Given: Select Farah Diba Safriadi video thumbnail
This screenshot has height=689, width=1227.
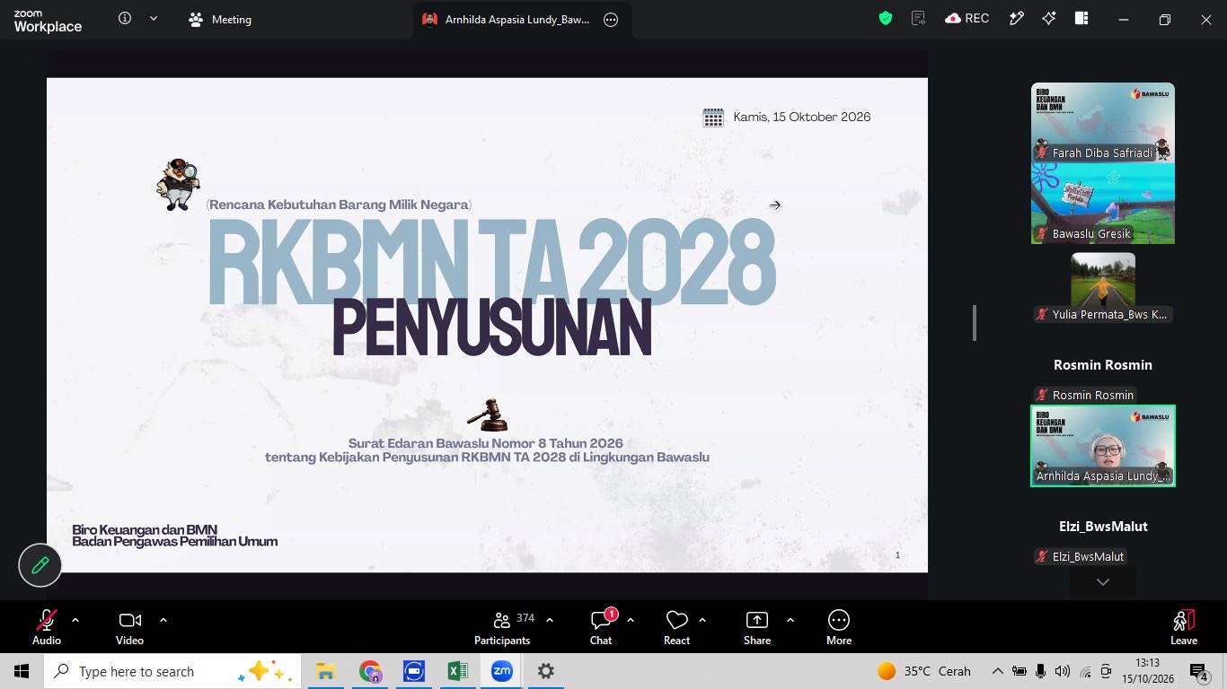Looking at the screenshot, I should [1103, 122].
